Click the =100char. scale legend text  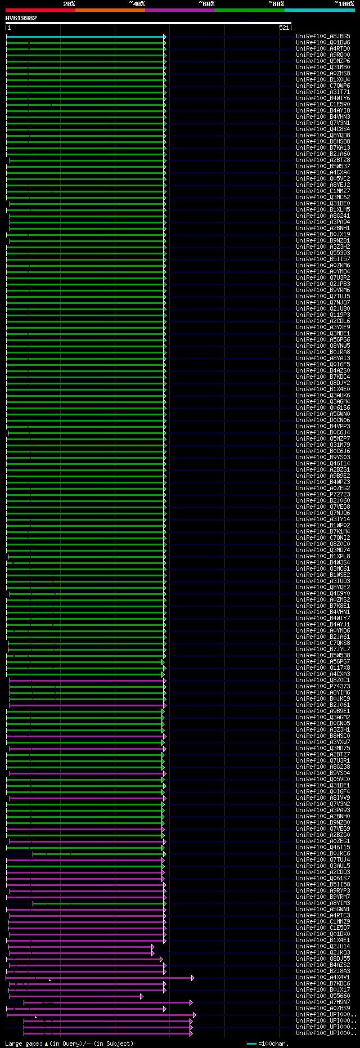coord(273,1043)
